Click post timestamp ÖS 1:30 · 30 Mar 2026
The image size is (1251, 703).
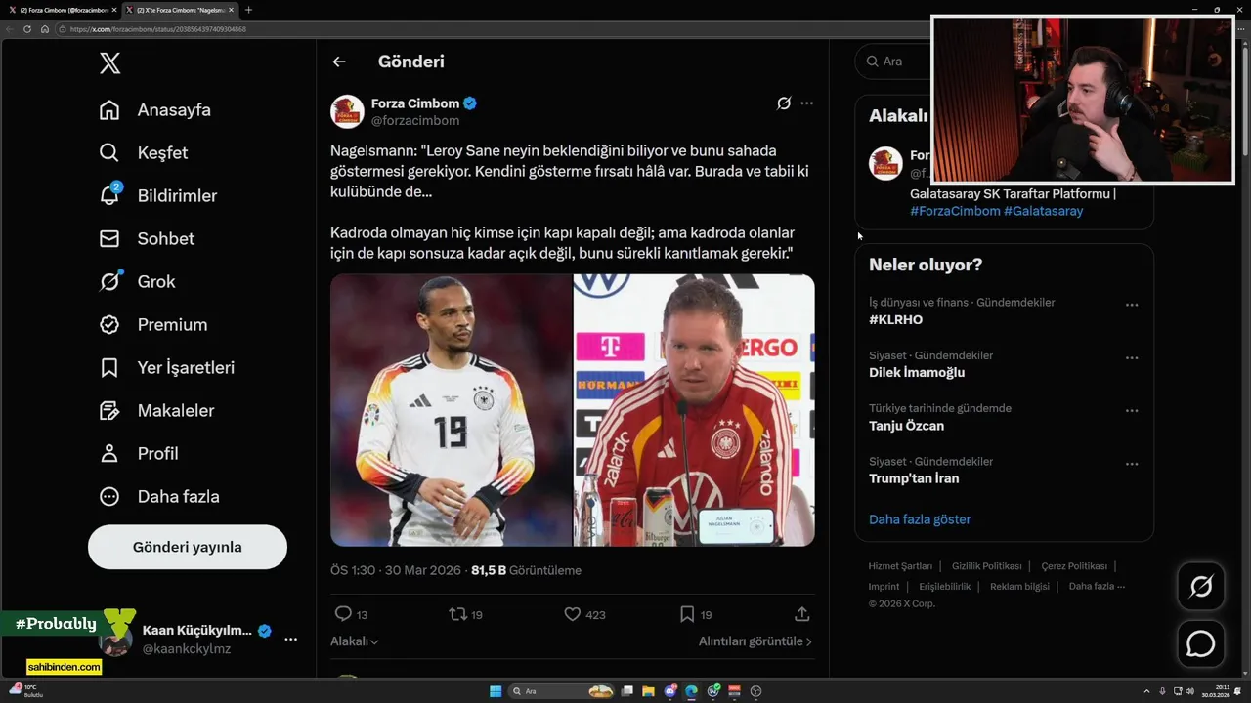pyautogui.click(x=397, y=570)
